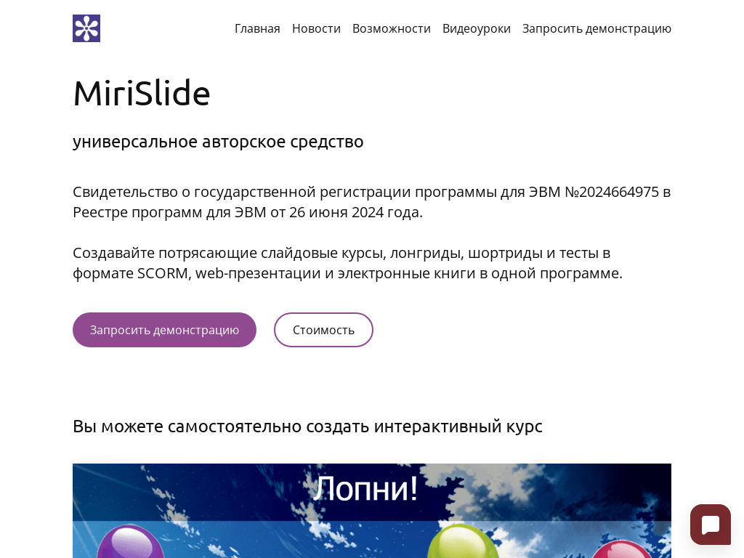Click heading Вы можете самостоятельно создать интерактивный курс
This screenshot has height=558, width=744.
coord(307,426)
